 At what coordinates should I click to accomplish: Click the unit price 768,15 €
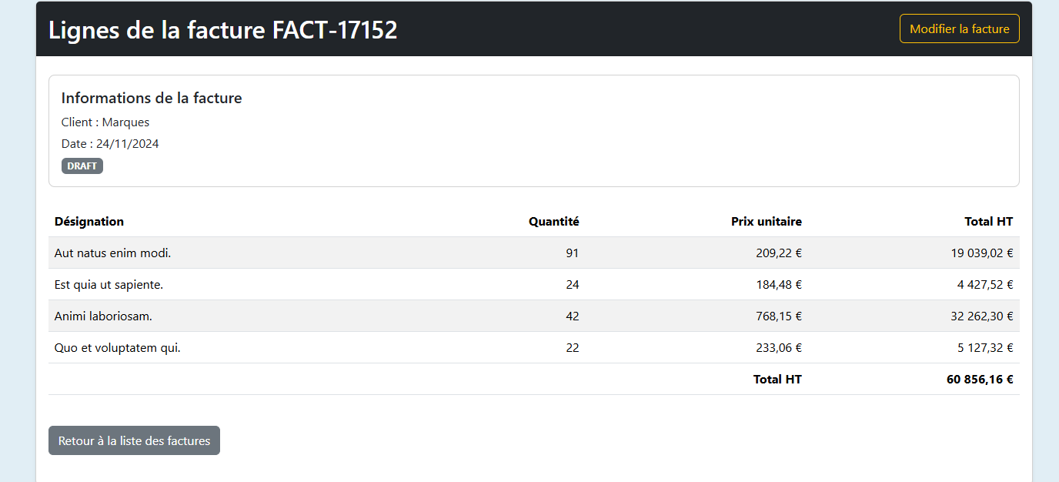point(779,316)
